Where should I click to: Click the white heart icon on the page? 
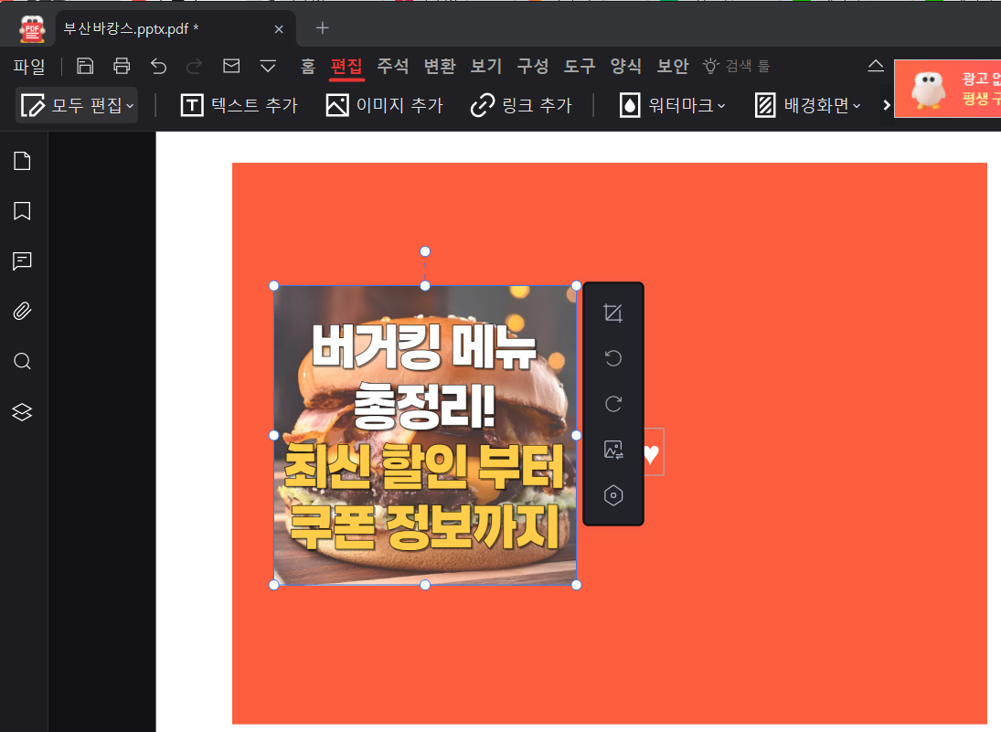651,453
